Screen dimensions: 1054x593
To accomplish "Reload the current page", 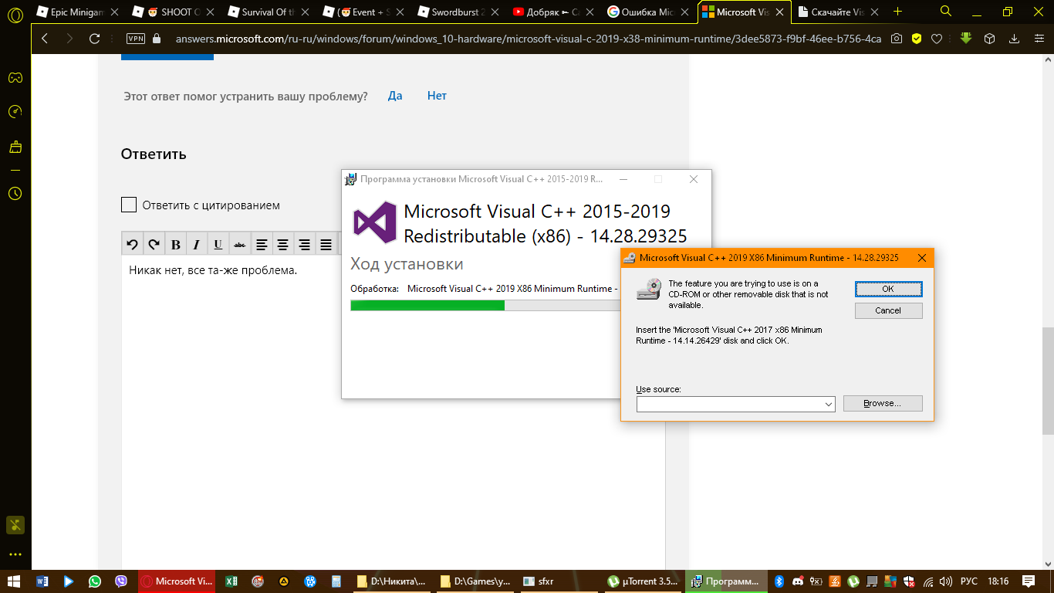I will tap(95, 39).
